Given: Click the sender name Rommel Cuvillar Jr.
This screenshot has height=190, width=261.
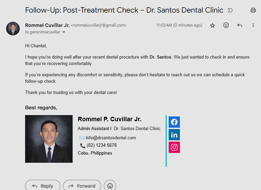Looking at the screenshot, I should tap(47, 25).
